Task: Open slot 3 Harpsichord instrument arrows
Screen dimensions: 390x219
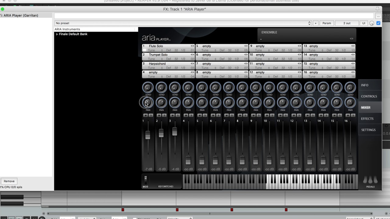Action: (x=192, y=64)
